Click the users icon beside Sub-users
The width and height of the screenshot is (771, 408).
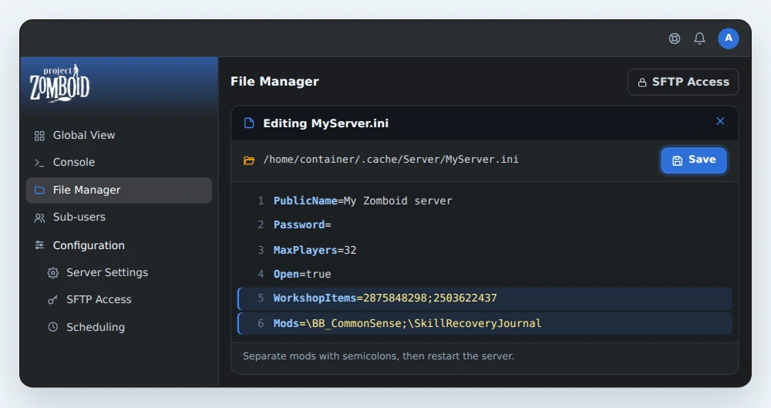39,217
